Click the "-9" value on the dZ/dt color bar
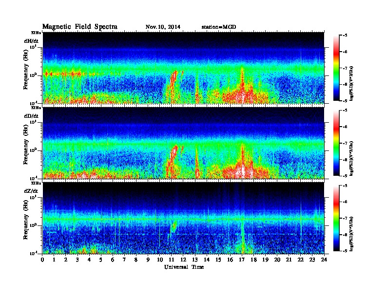The height and width of the screenshot is (298, 386). click(345, 251)
